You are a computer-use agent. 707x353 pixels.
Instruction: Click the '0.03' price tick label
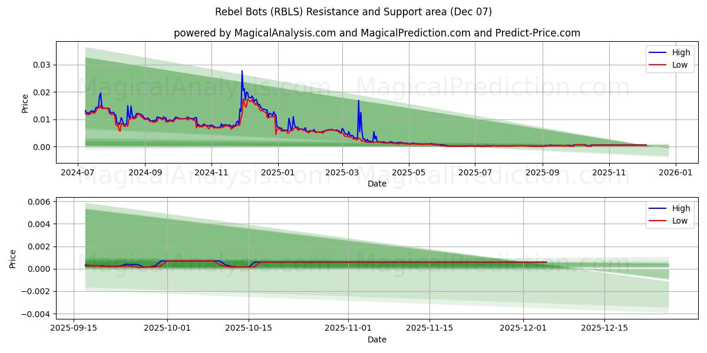tap(43, 65)
